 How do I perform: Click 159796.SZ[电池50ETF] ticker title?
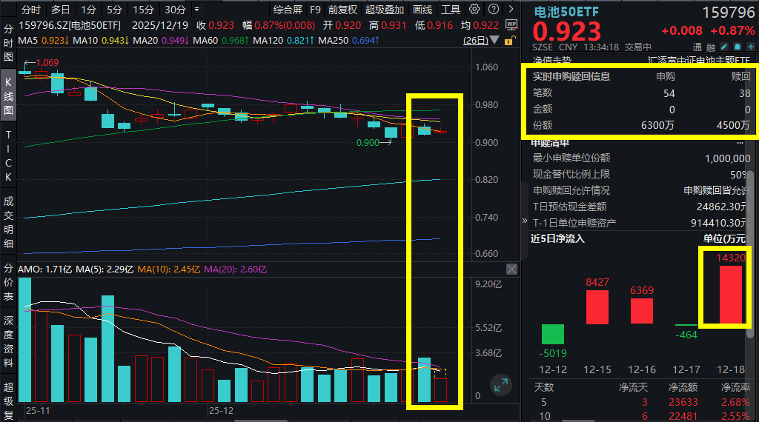[69, 25]
